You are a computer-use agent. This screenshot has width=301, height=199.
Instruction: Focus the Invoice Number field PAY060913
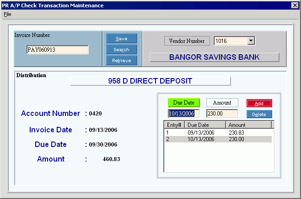(58, 50)
